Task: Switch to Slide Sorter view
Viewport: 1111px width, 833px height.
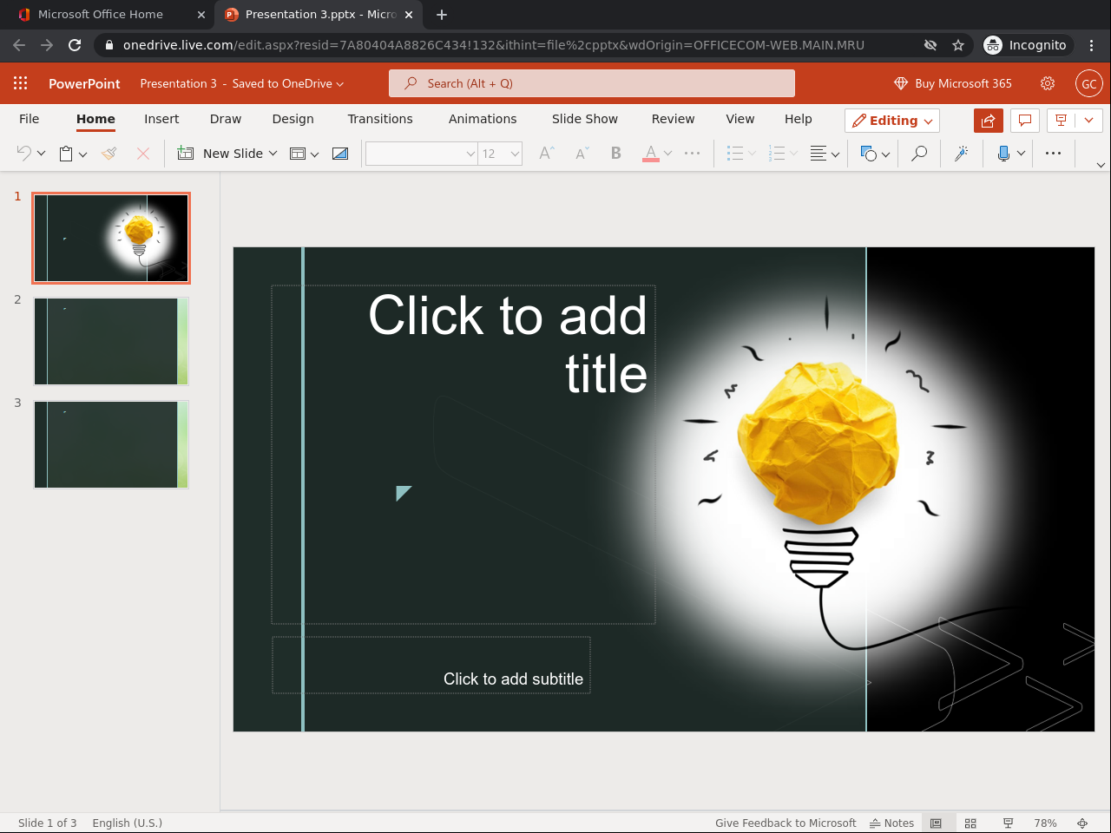Action: click(x=970, y=823)
